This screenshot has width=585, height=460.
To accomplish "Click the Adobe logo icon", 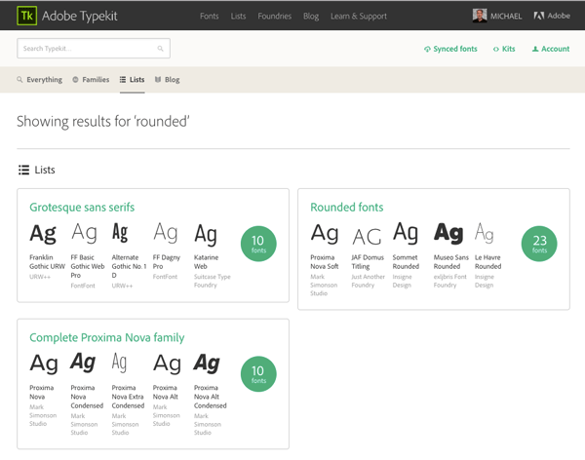I will point(539,16).
